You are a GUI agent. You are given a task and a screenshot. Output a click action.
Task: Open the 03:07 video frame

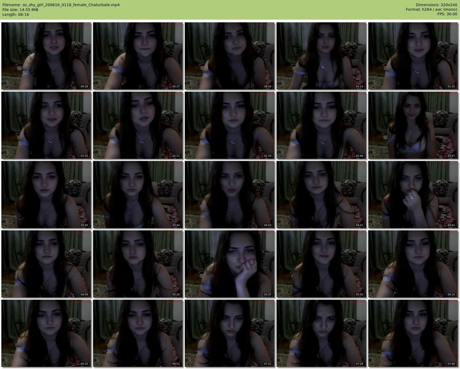(413, 125)
